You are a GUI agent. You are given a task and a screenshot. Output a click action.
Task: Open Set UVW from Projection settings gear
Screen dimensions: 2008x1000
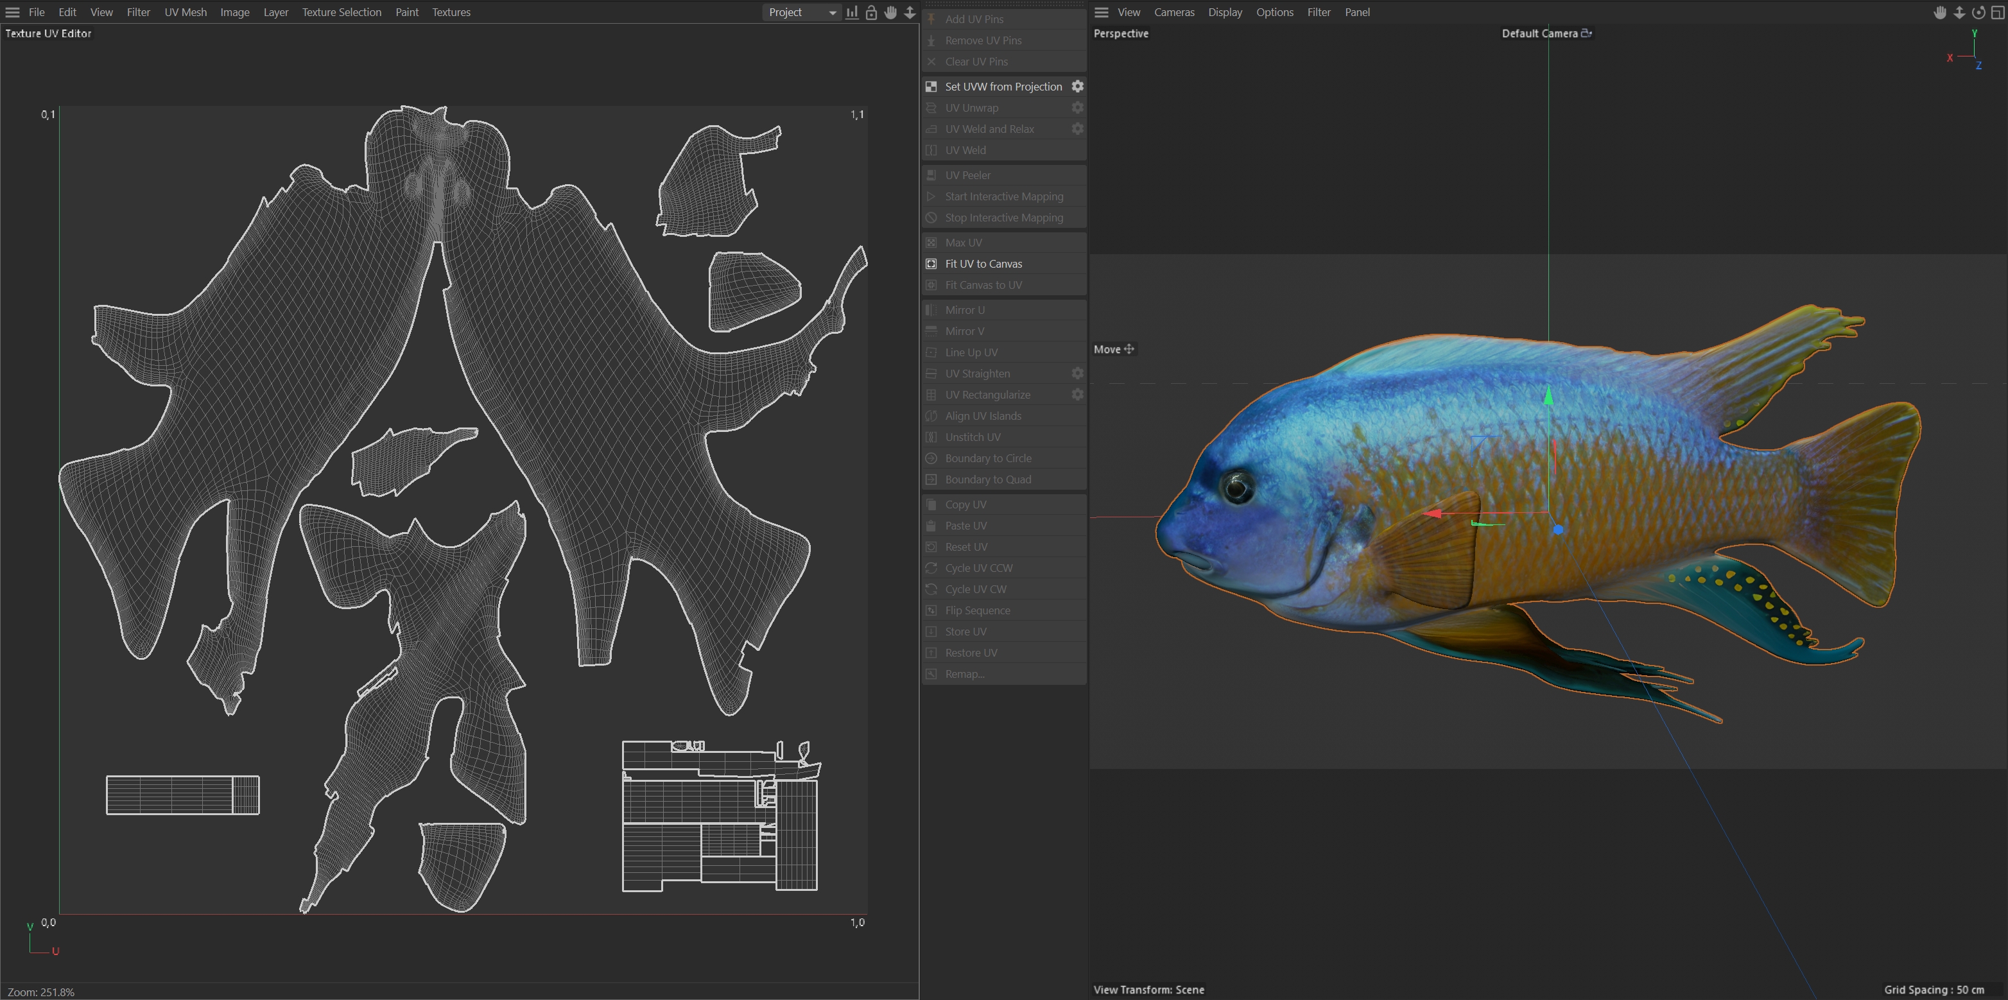[1077, 87]
